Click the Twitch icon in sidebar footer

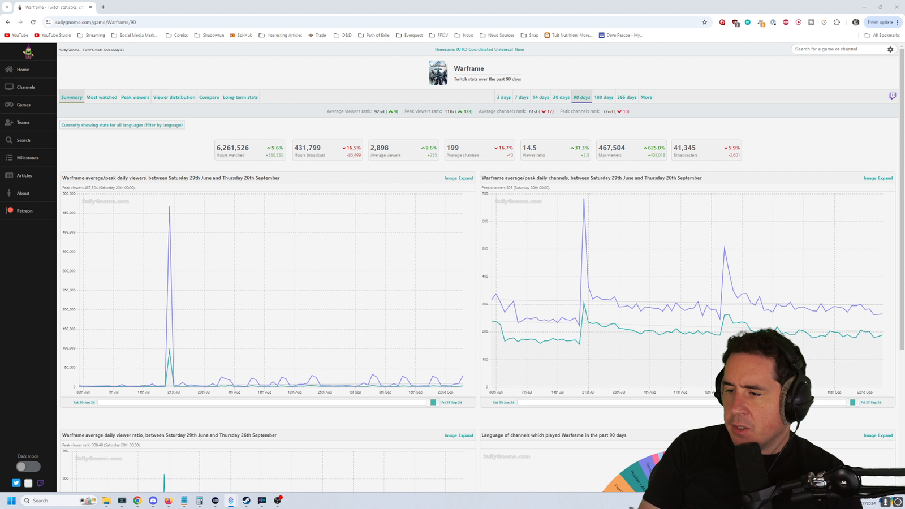pyautogui.click(x=40, y=483)
